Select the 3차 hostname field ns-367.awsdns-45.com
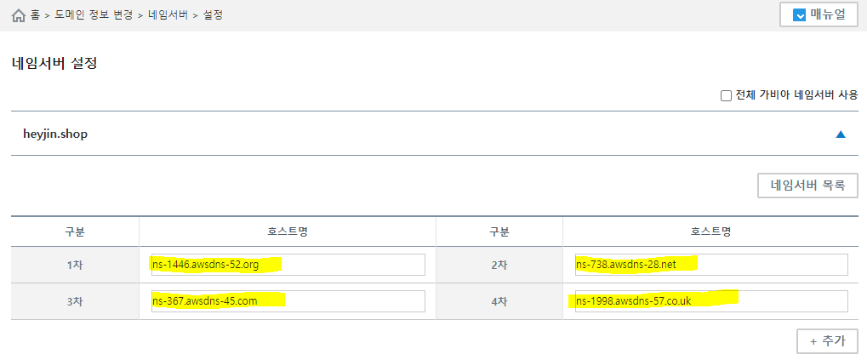 click(288, 301)
